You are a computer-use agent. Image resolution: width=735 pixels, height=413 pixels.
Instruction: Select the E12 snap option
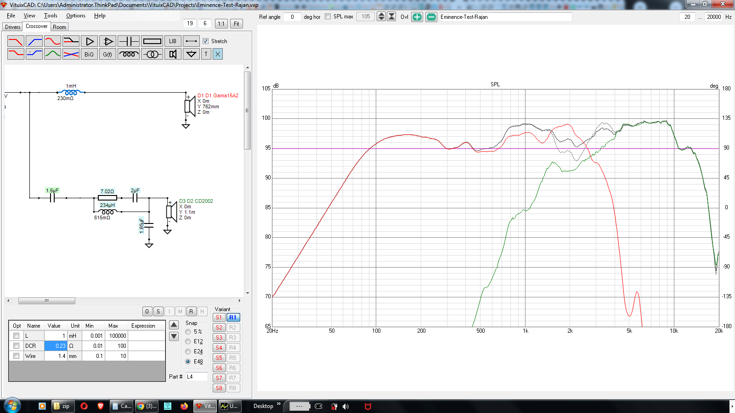click(188, 342)
